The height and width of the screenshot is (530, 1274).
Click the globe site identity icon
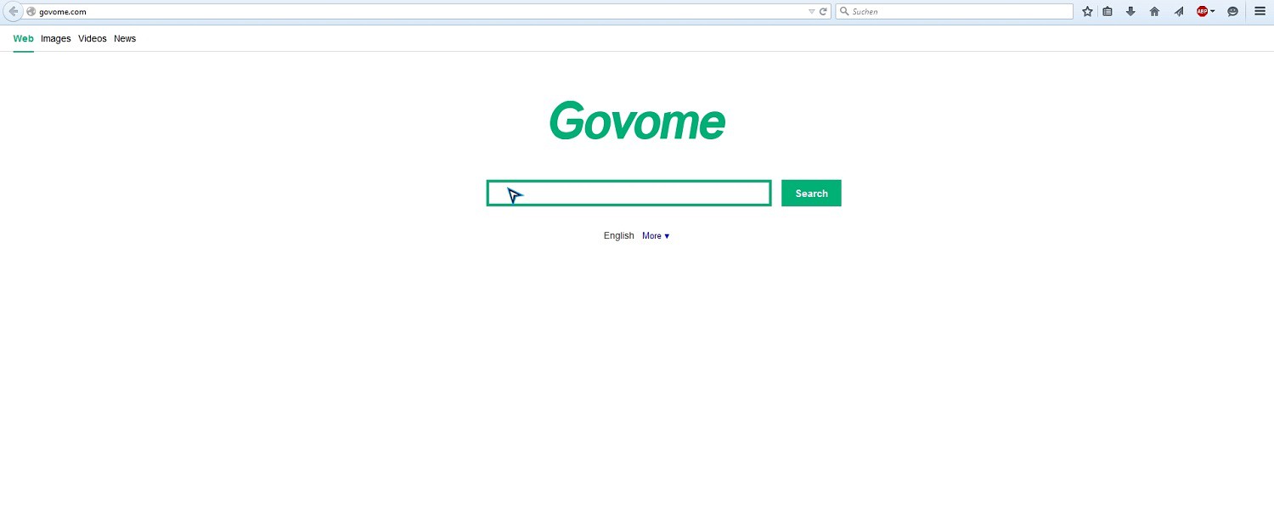31,12
